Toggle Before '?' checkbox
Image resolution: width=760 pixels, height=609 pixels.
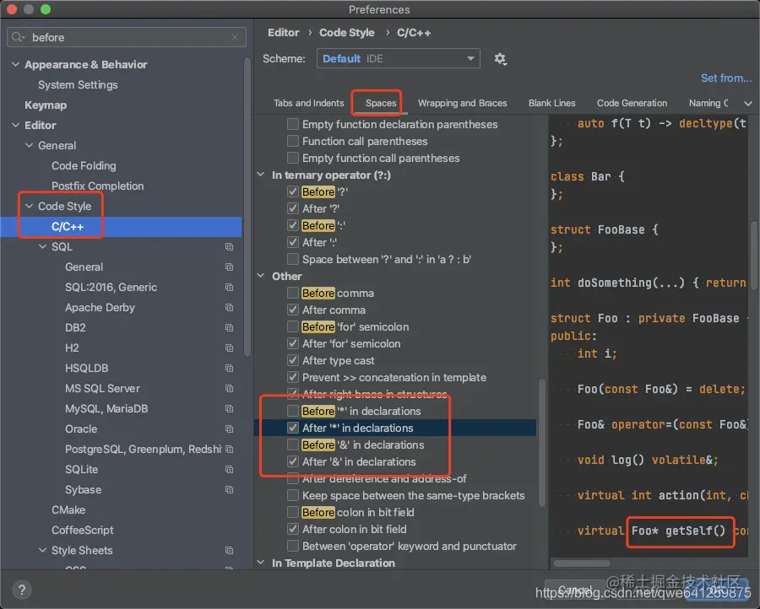[293, 191]
